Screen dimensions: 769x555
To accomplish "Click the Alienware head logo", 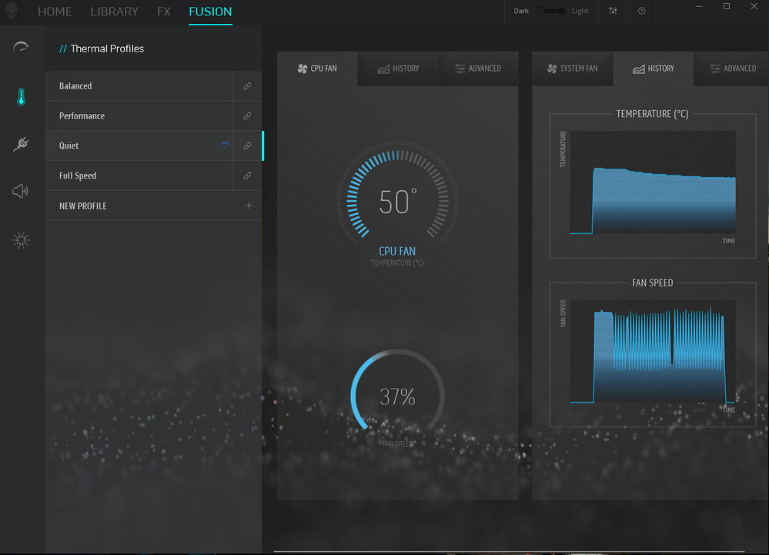I will pos(12,11).
